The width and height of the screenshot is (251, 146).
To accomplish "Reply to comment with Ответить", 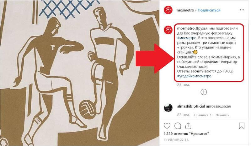I will (x=222, y=115).
